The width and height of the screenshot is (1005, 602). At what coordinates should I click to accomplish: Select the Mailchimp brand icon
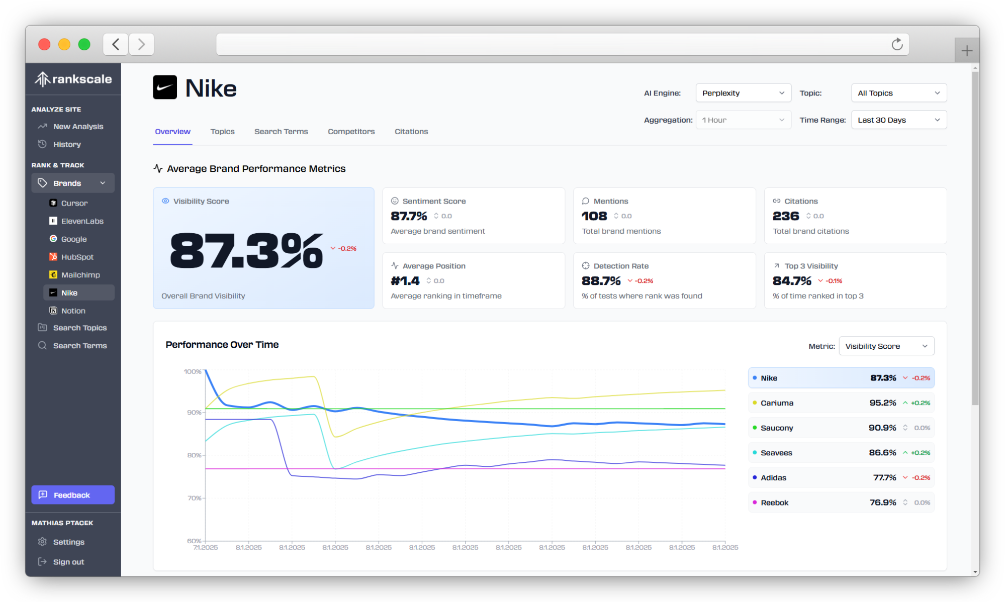tap(54, 275)
